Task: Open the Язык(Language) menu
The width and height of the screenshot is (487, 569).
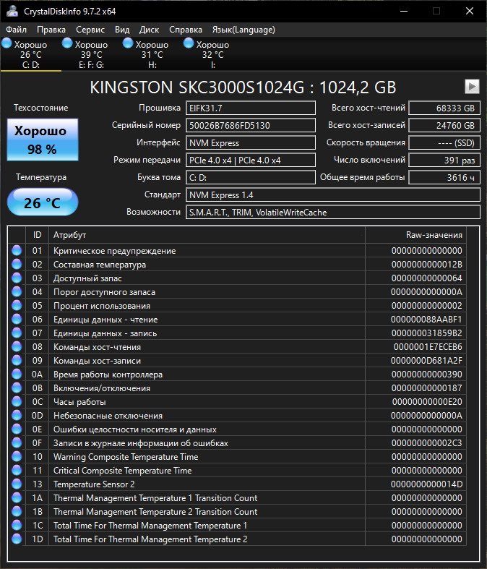Action: click(x=243, y=30)
